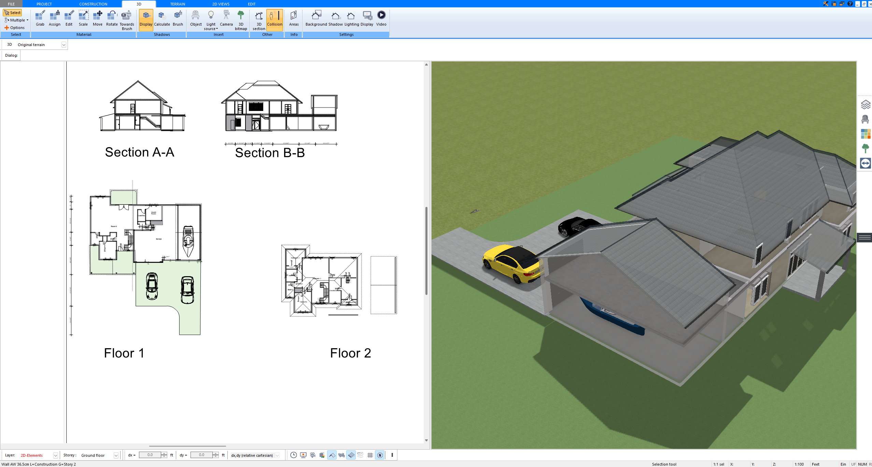Image resolution: width=872 pixels, height=467 pixels.
Task: Select the Rotate material tool
Action: 112,18
